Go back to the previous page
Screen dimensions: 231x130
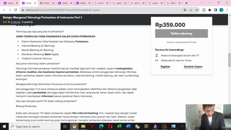4,10
